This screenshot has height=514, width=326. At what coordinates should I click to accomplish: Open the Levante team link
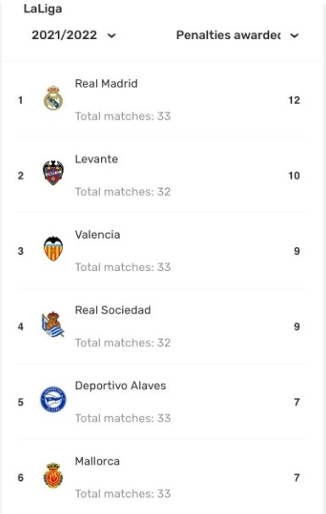[x=96, y=159]
